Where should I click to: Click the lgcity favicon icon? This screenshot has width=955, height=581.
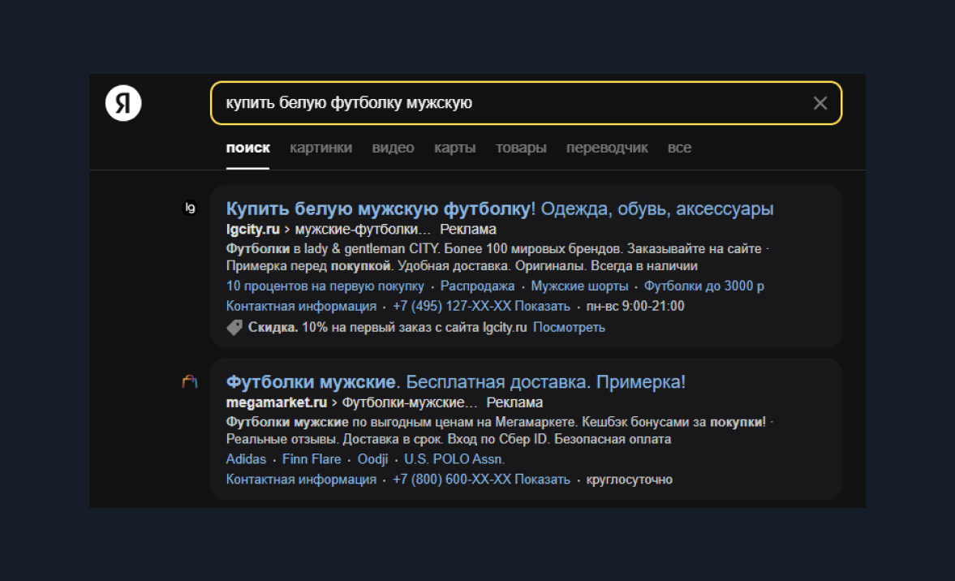[190, 209]
